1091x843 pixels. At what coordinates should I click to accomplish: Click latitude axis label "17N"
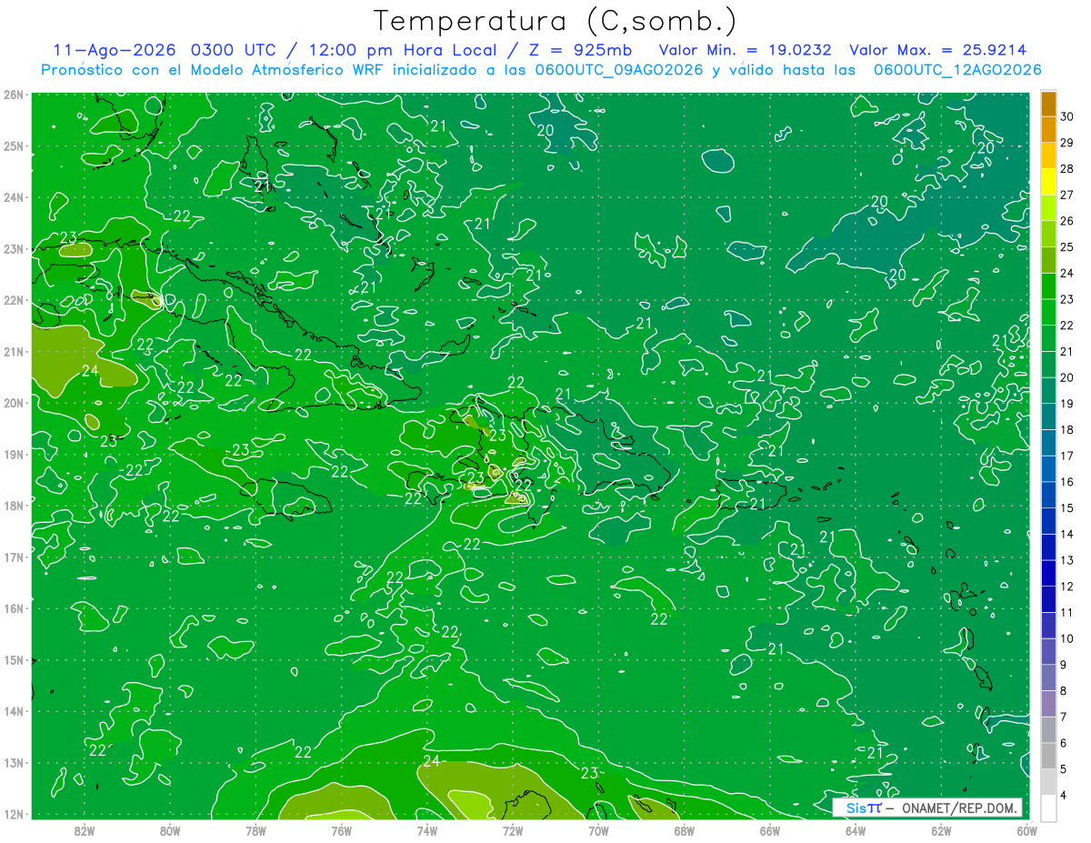[x=14, y=557]
